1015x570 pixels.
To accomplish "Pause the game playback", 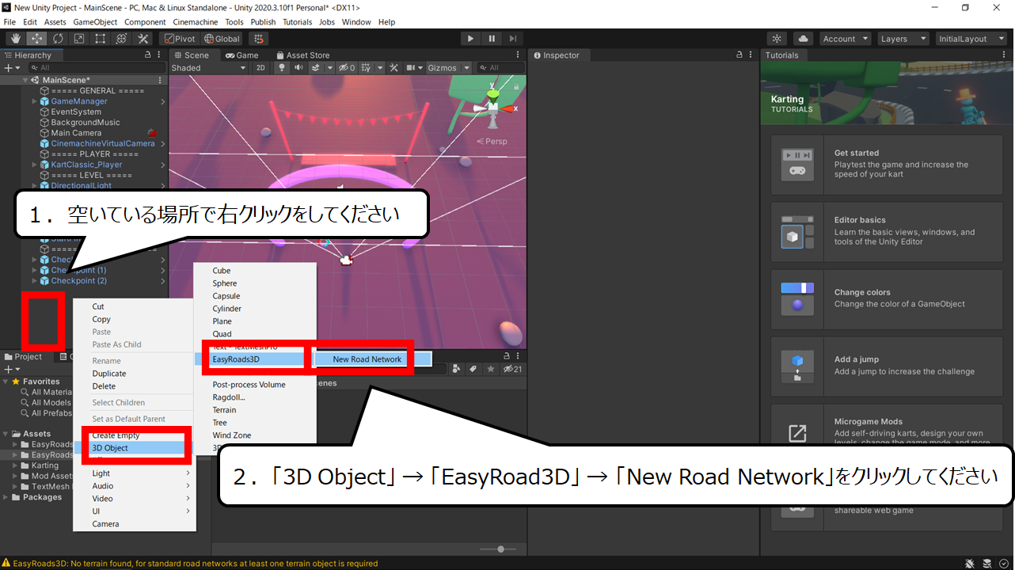I will pos(492,39).
